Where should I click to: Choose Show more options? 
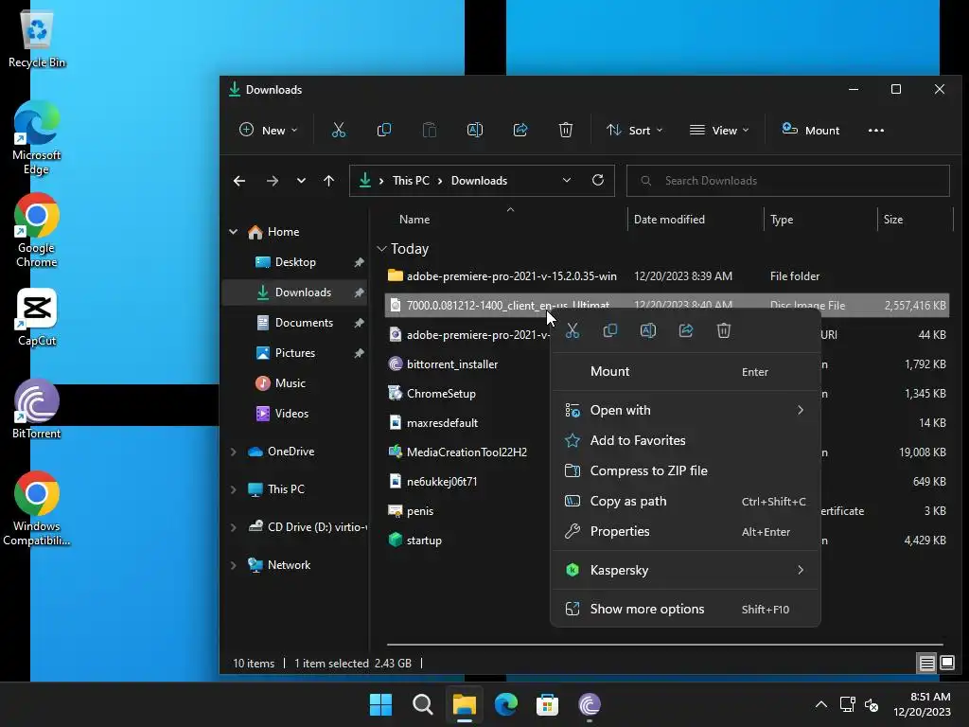tap(685, 609)
